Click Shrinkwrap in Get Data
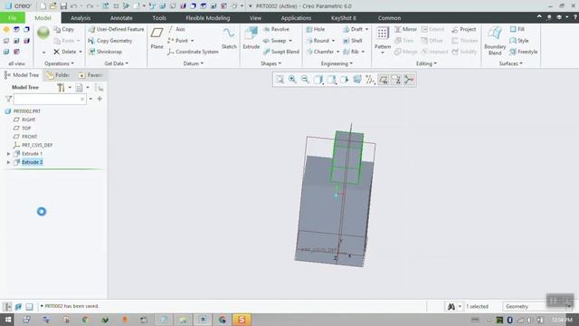579x326 pixels. [105, 52]
